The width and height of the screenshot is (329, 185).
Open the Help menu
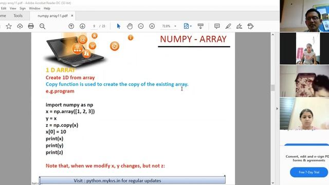tap(47, 8)
